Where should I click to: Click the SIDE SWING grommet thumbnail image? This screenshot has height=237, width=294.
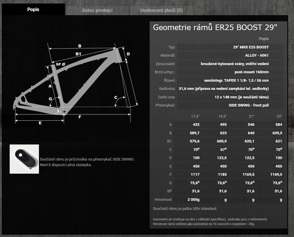point(24,159)
